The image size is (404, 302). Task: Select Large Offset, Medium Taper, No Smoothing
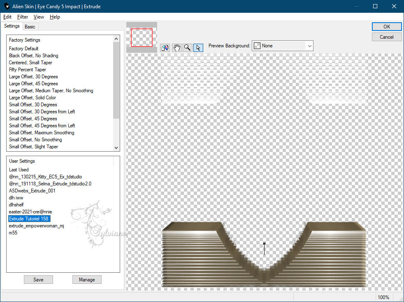[51, 91]
